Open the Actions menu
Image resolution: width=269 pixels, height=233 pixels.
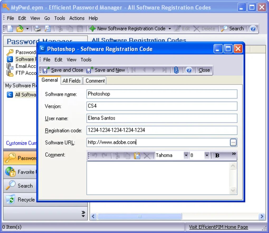point(77,18)
